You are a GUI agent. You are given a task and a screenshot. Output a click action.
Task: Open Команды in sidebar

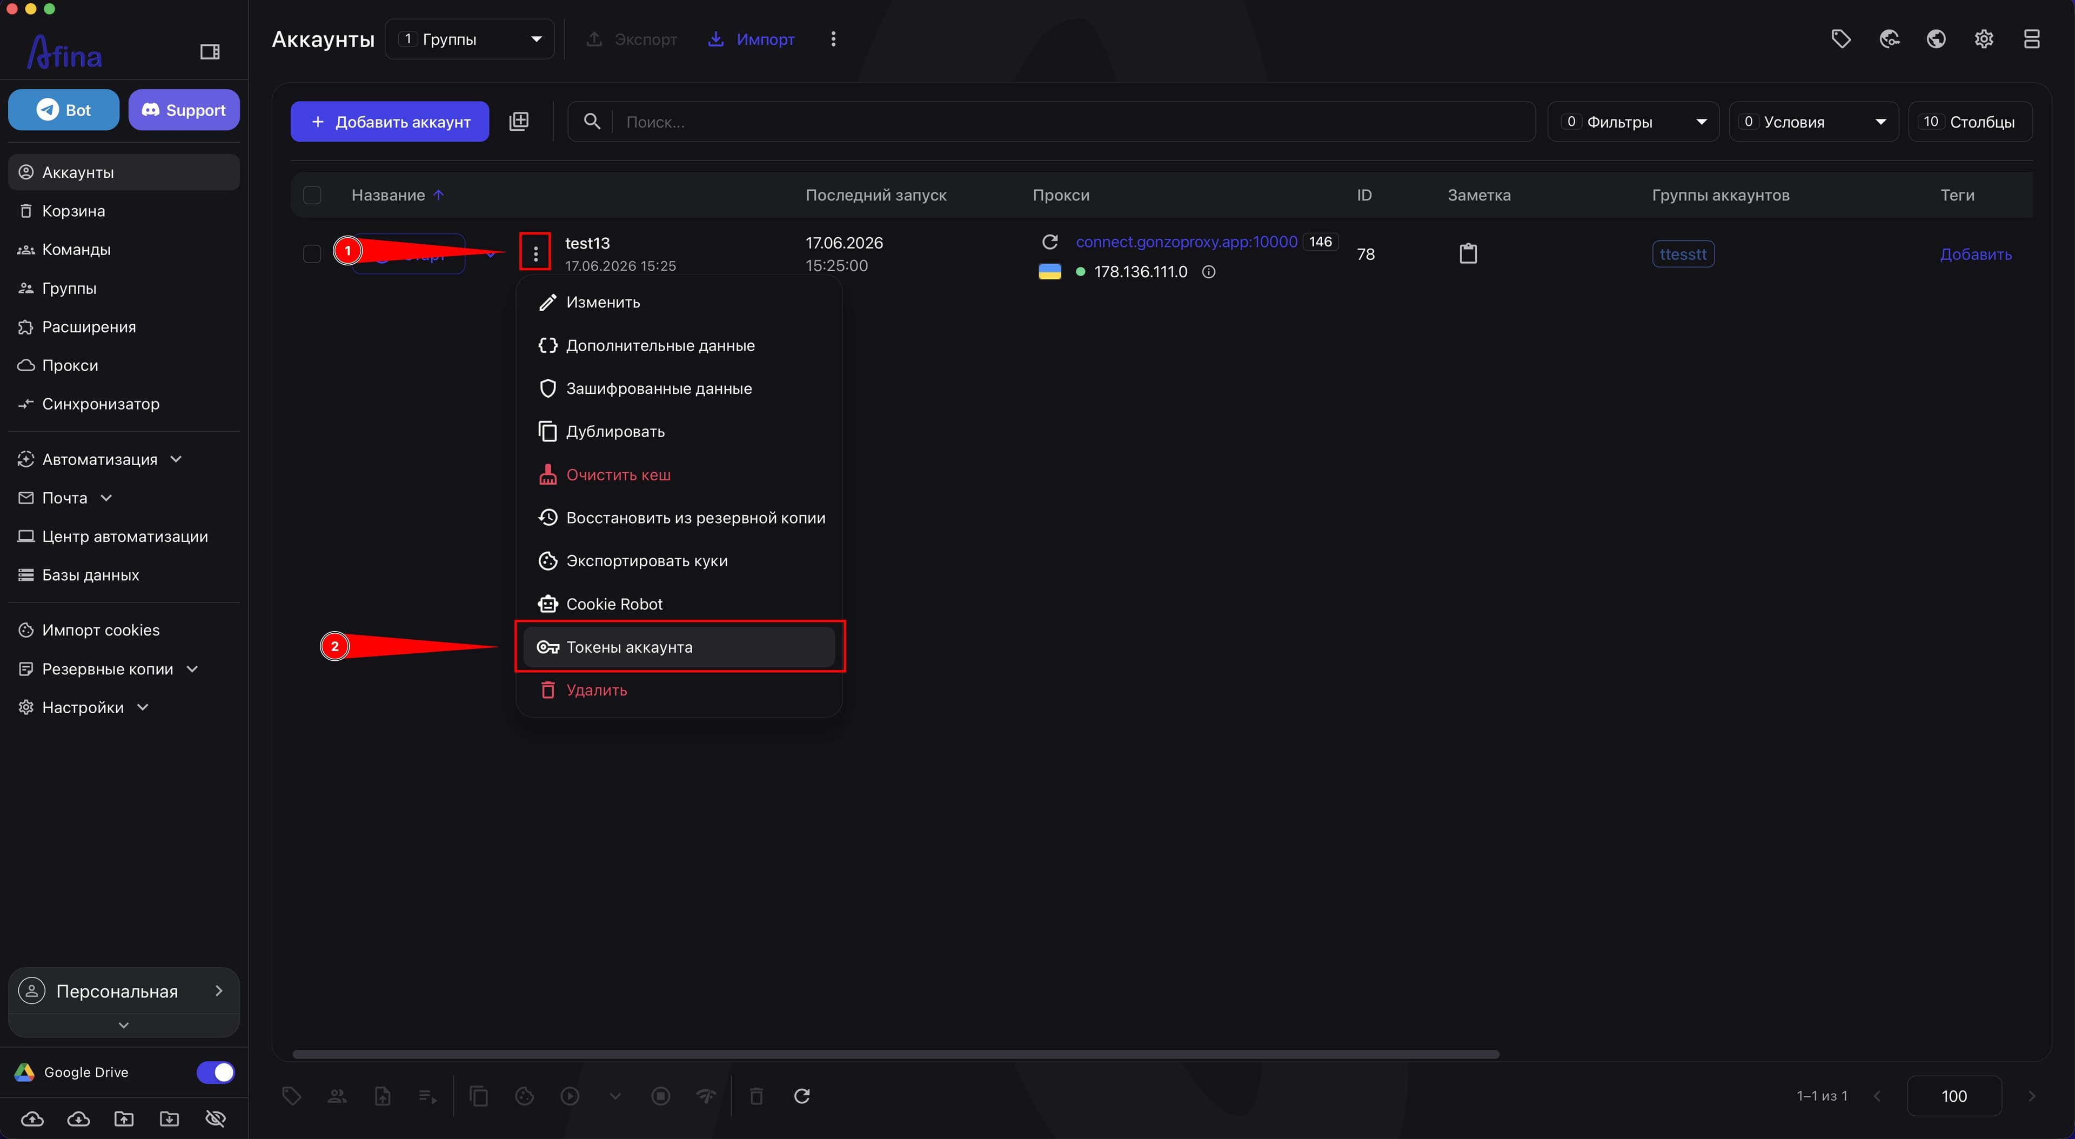tap(124, 250)
